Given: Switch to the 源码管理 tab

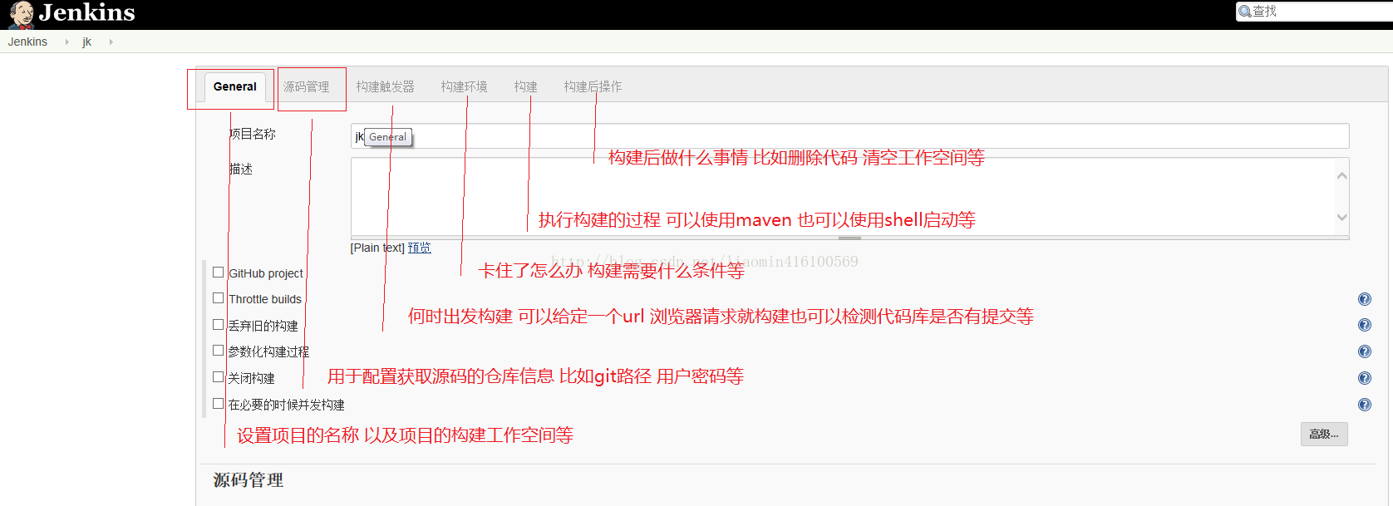Looking at the screenshot, I should 306,86.
